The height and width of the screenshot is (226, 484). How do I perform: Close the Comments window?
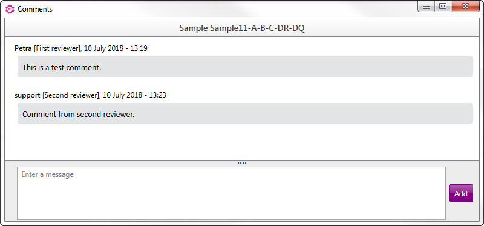tap(466, 7)
